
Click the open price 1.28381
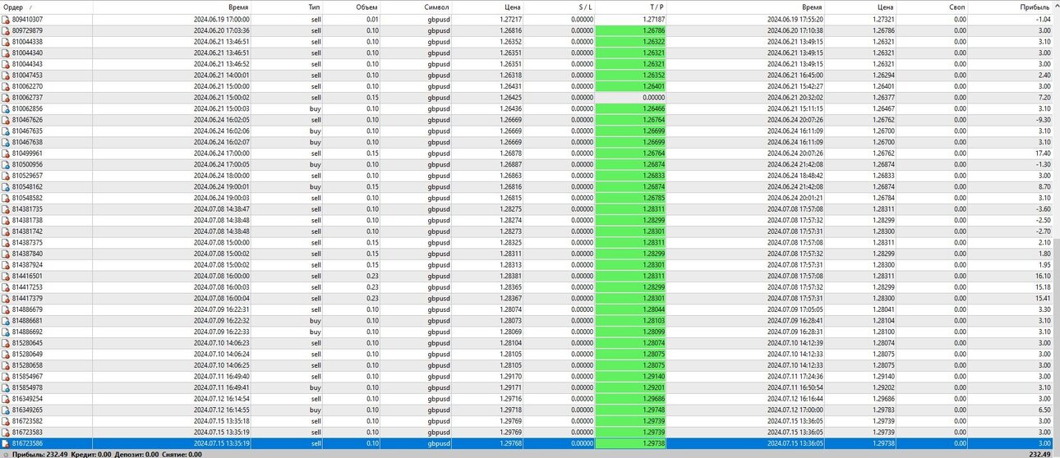click(509, 276)
